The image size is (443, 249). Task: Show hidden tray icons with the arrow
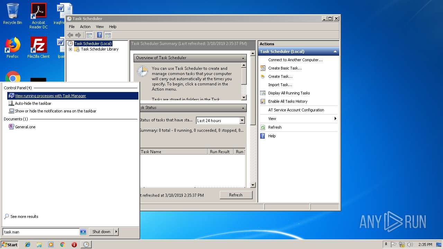point(386,245)
